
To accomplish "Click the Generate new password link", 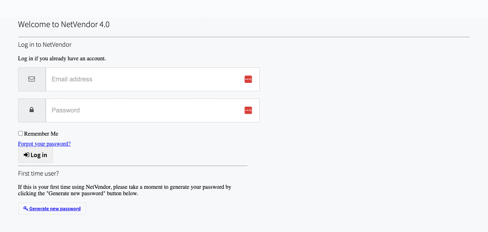I will coord(55,209).
